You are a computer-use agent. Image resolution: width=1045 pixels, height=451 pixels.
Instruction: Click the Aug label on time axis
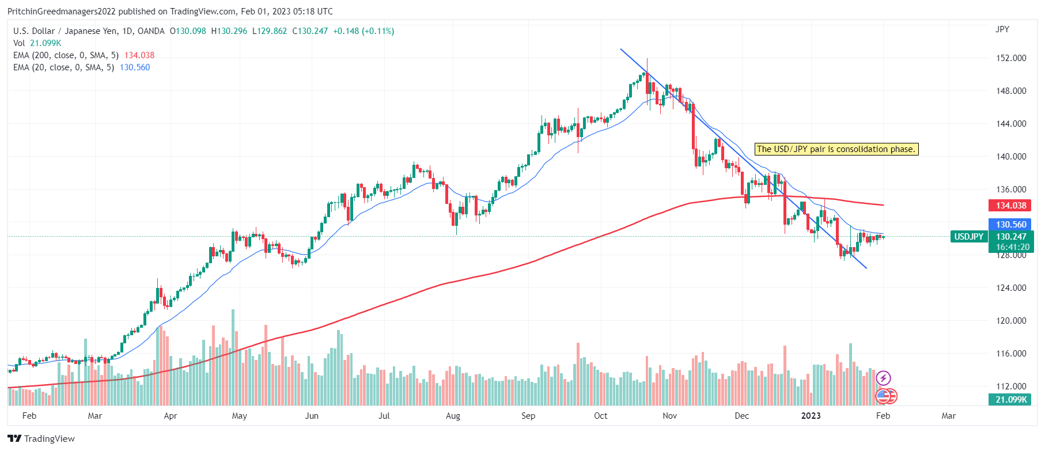pyautogui.click(x=453, y=416)
